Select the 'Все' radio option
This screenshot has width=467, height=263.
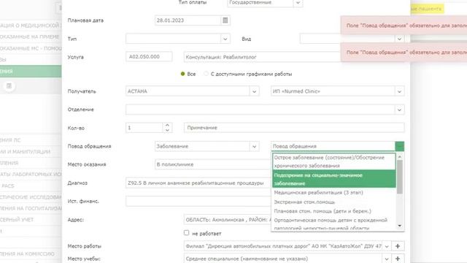click(182, 74)
